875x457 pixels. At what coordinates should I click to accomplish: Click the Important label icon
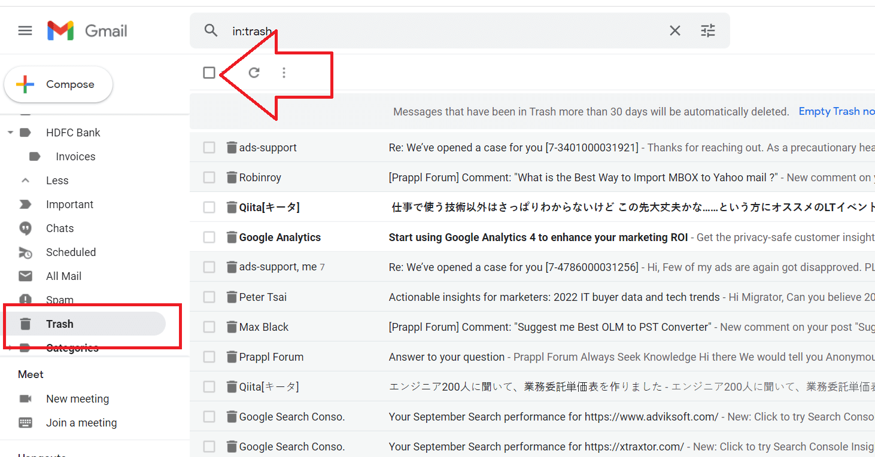pyautogui.click(x=25, y=205)
